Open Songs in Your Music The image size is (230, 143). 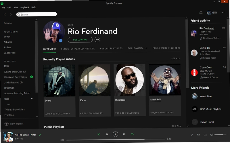click(x=7, y=37)
